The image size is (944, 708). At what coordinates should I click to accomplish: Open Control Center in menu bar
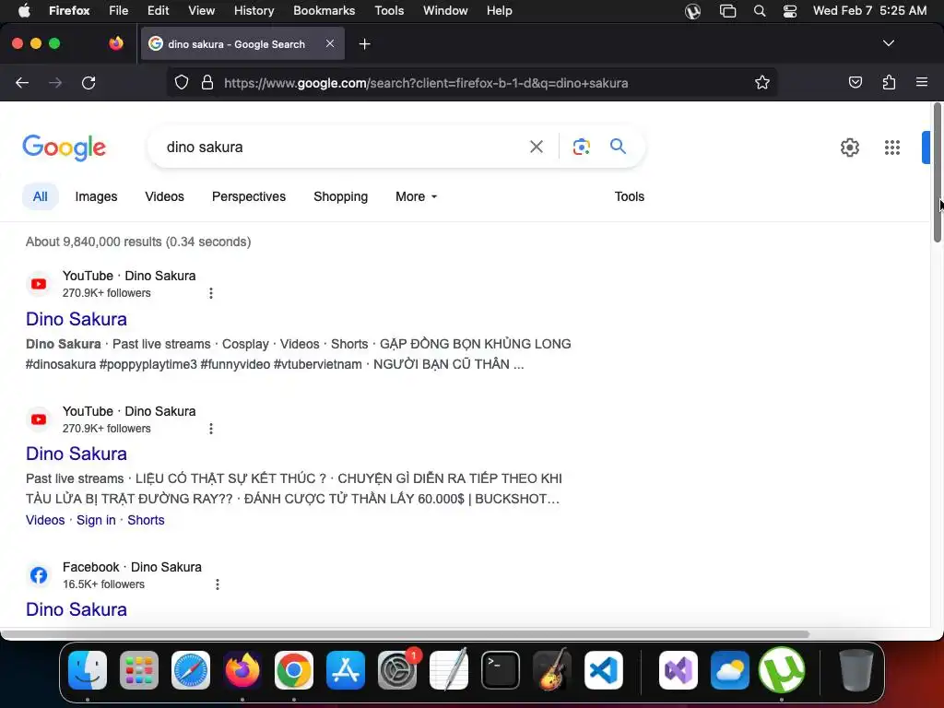pos(790,11)
